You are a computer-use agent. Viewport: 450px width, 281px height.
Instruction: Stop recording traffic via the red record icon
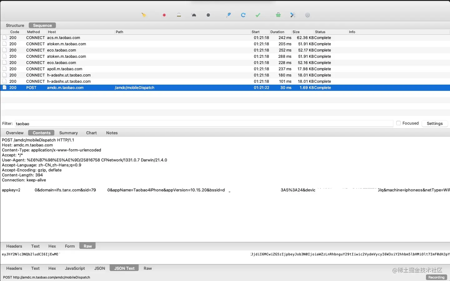click(x=164, y=15)
